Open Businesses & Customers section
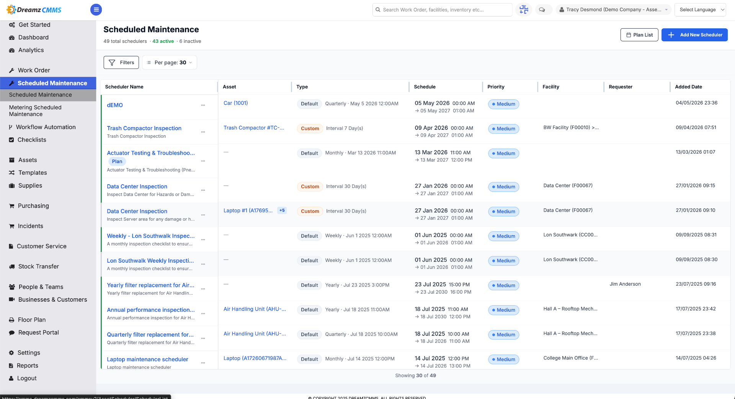The width and height of the screenshot is (735, 399). 53,299
